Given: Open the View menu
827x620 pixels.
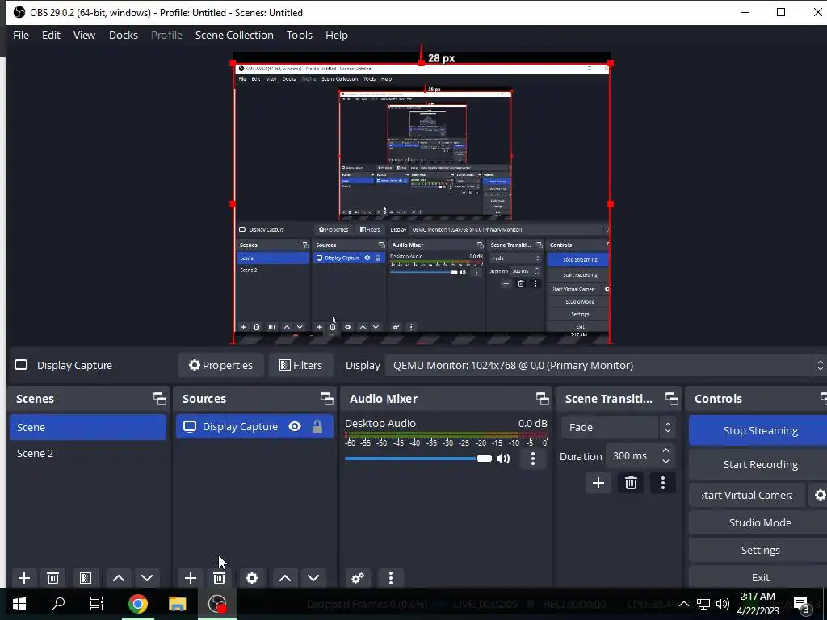Looking at the screenshot, I should [x=84, y=35].
